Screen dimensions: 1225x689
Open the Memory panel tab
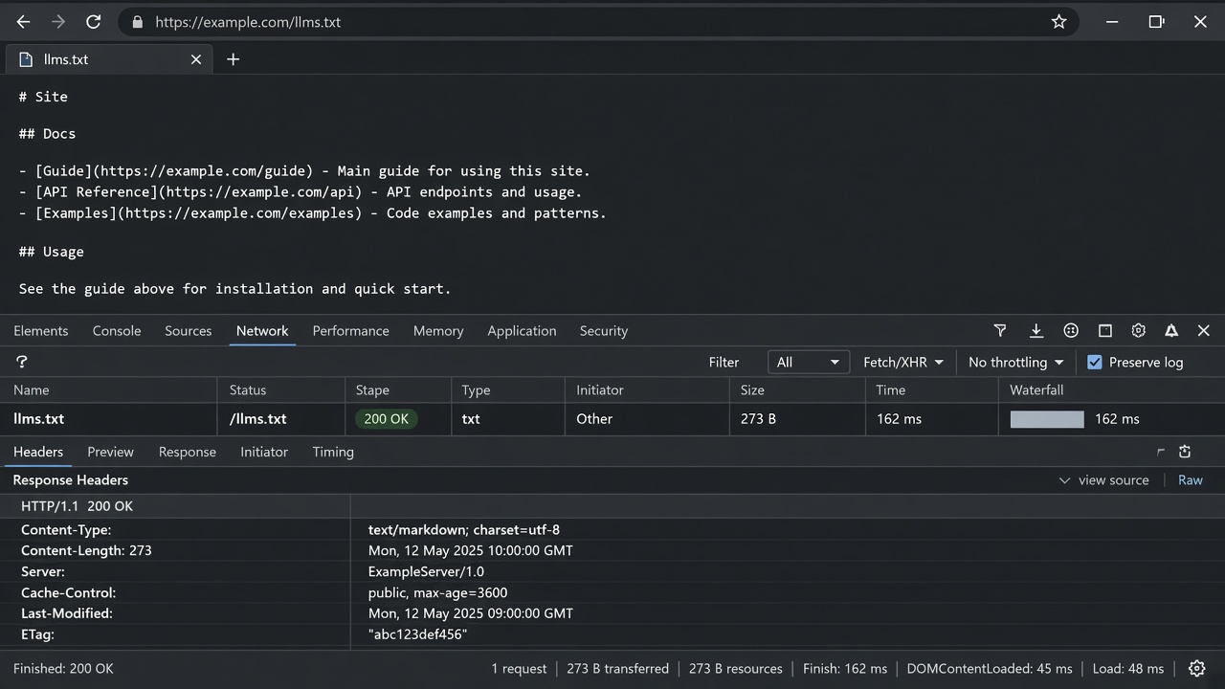point(438,331)
